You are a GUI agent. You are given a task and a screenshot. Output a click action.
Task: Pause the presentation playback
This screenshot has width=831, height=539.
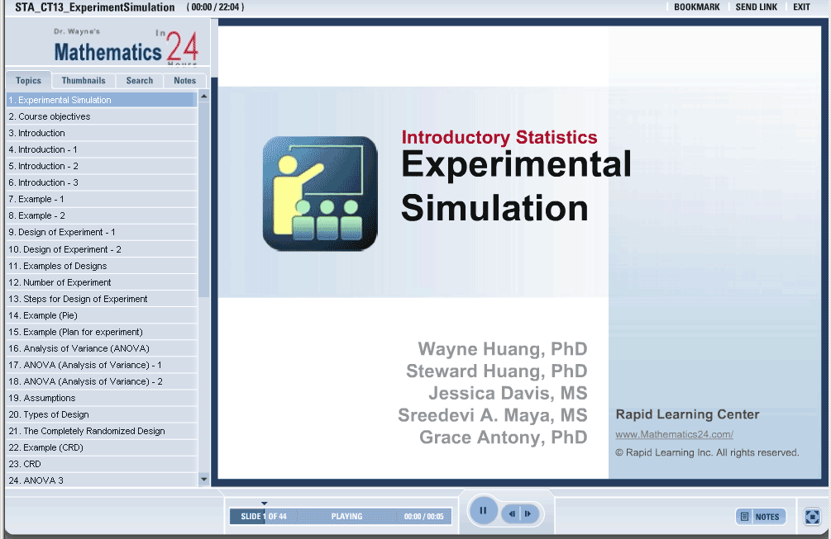coord(483,511)
